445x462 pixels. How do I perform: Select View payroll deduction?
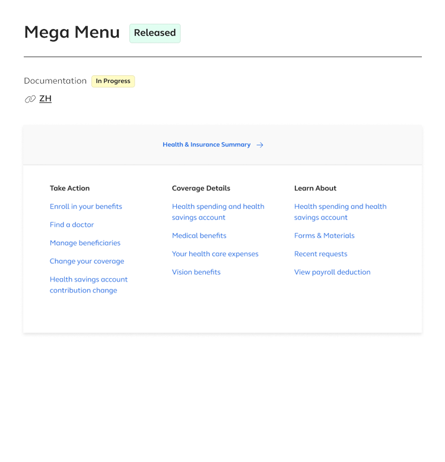(x=332, y=272)
